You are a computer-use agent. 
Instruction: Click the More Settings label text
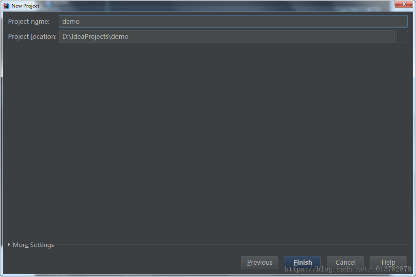(x=33, y=245)
